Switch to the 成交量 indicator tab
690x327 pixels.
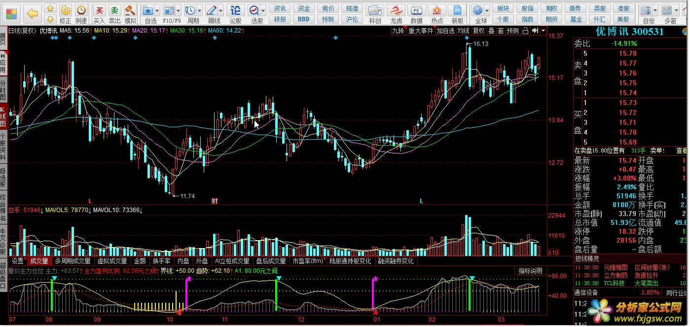tap(39, 261)
